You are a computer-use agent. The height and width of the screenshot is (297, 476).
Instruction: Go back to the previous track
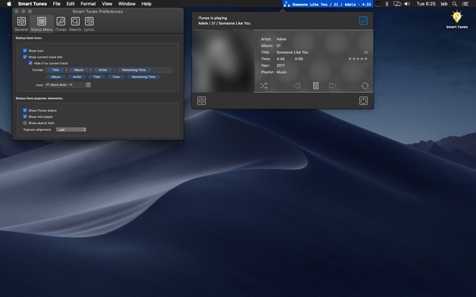tap(296, 86)
